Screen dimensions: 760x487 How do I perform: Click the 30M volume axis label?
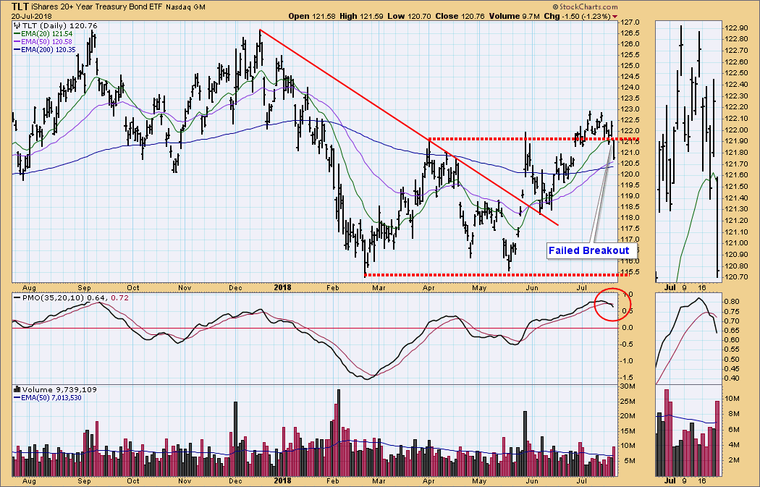pyautogui.click(x=628, y=386)
